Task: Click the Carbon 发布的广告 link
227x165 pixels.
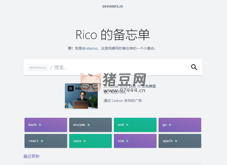Action: (122, 100)
